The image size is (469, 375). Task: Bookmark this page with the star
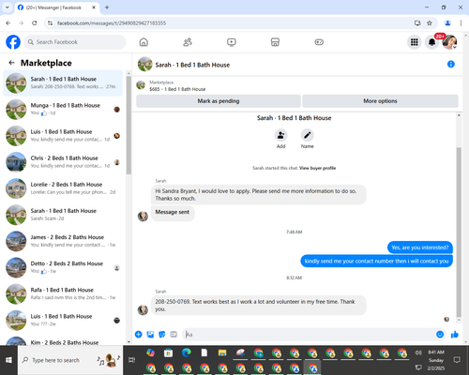click(x=430, y=22)
